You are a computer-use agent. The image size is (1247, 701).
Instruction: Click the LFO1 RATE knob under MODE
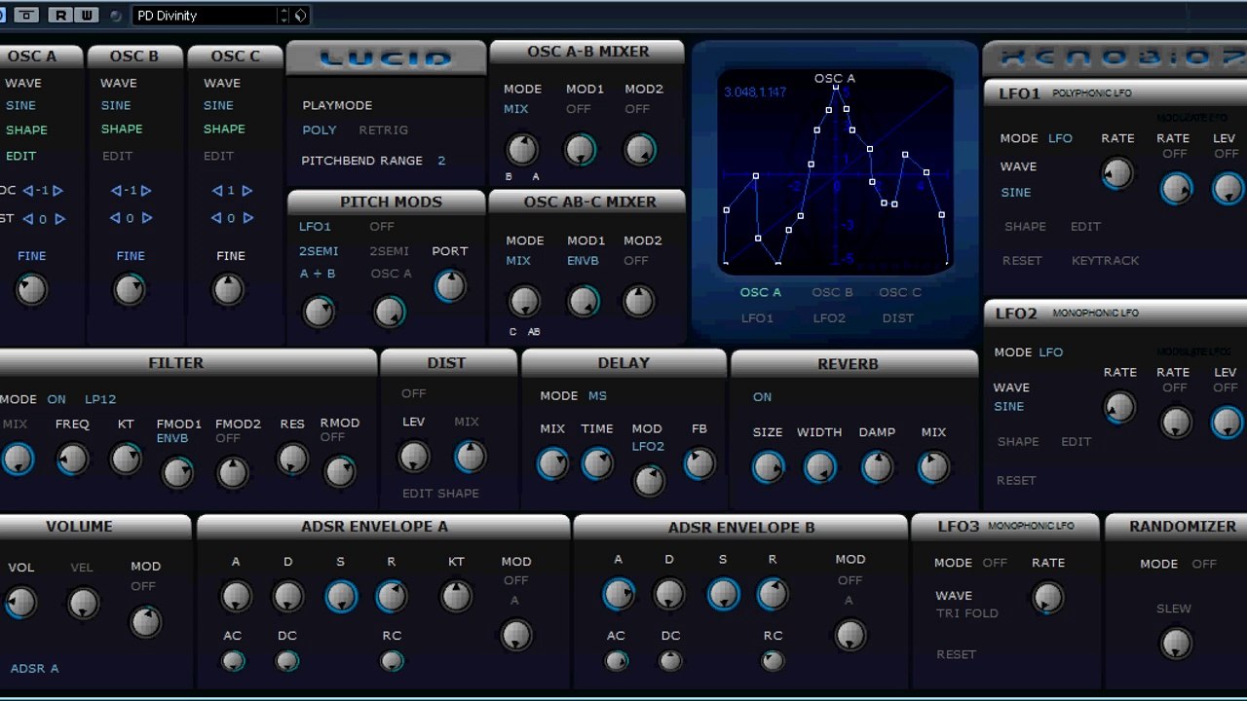point(1117,174)
